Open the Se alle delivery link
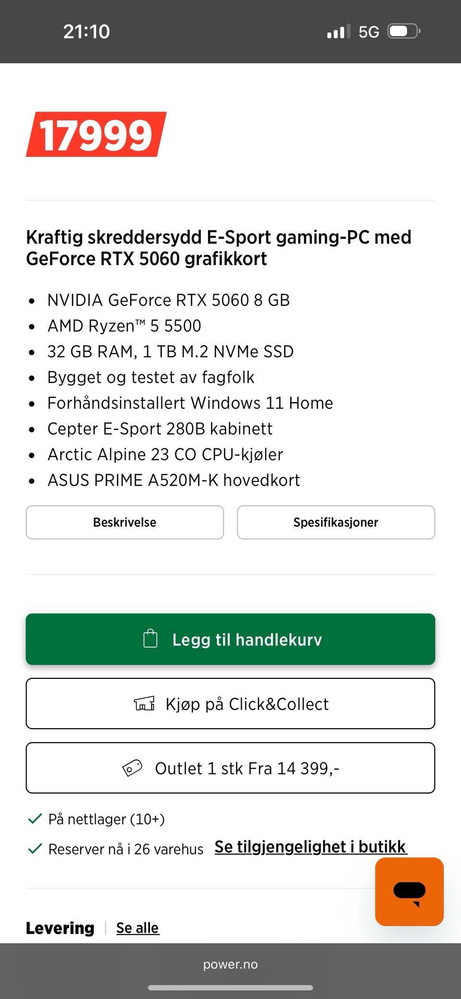This screenshot has height=999, width=461. click(x=137, y=928)
